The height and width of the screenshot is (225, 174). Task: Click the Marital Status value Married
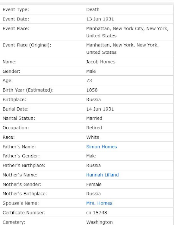[94, 118]
